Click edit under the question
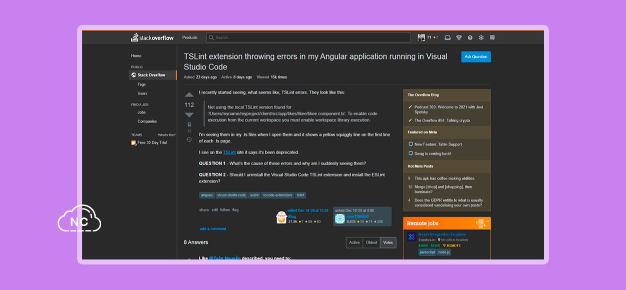 coord(215,210)
